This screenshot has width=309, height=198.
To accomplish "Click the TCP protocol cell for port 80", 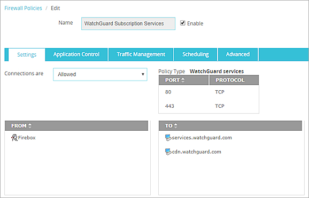I will (220, 92).
